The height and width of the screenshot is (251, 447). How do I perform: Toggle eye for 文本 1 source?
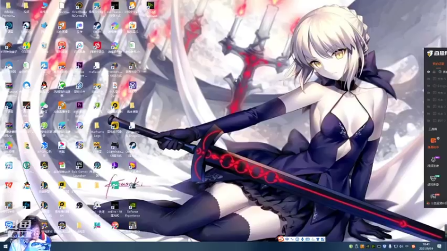(429, 100)
